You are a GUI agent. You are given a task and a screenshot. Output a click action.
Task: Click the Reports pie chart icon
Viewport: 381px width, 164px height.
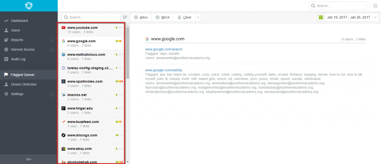click(x=6, y=40)
